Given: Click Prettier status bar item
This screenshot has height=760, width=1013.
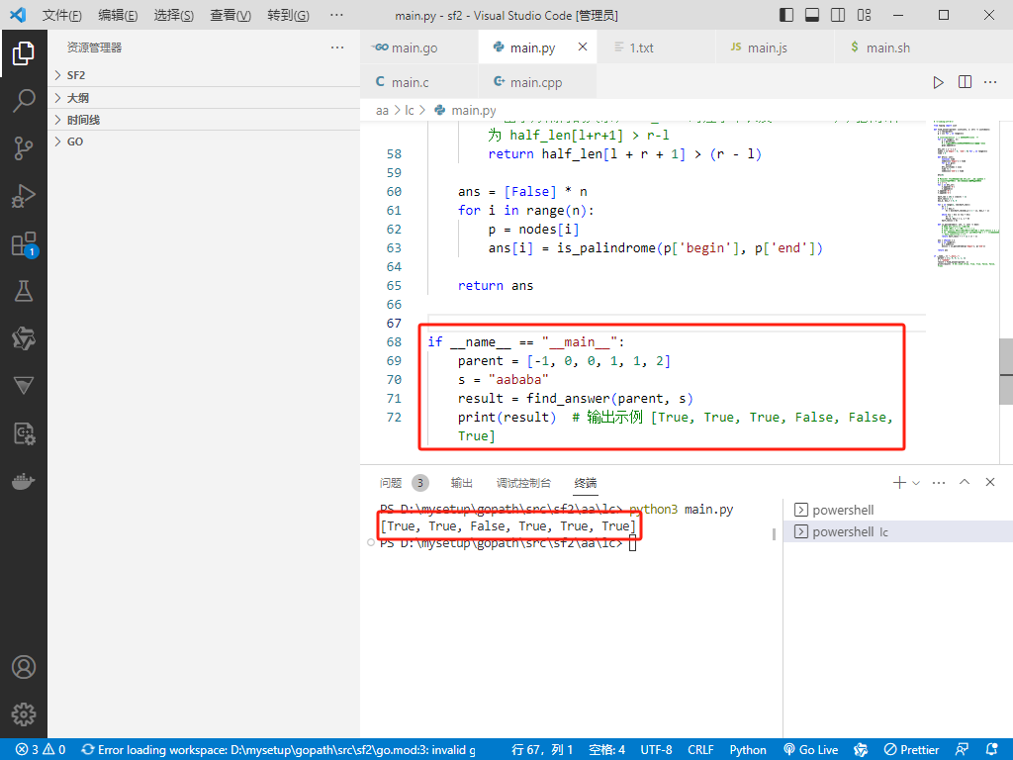Looking at the screenshot, I should click(911, 750).
